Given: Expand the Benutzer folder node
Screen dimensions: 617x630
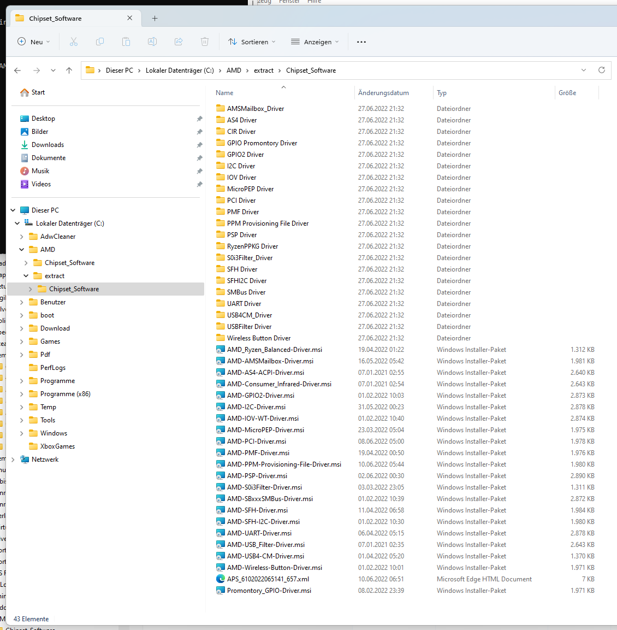Looking at the screenshot, I should click(22, 302).
